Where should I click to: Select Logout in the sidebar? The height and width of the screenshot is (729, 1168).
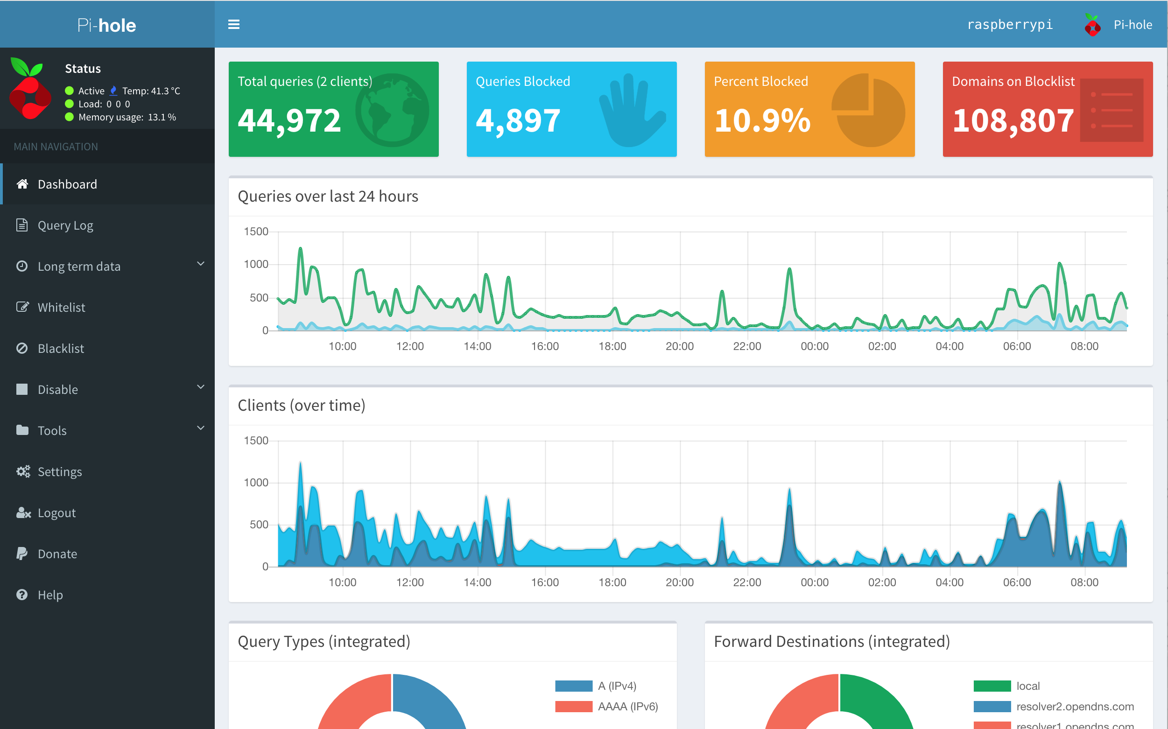pyautogui.click(x=107, y=512)
